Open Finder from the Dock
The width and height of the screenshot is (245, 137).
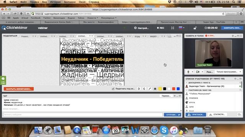[38, 130]
